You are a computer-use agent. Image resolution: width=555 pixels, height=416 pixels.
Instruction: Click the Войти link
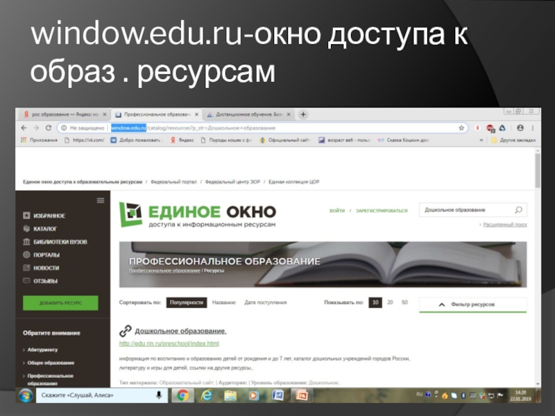pyautogui.click(x=337, y=211)
